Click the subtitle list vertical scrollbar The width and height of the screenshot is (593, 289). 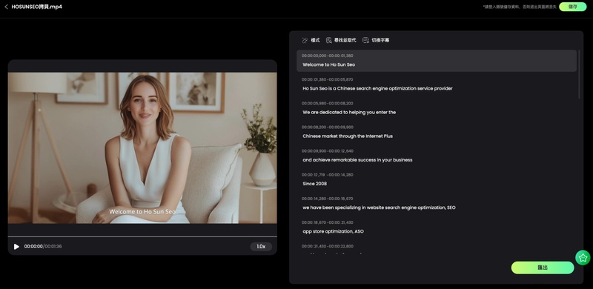click(579, 75)
